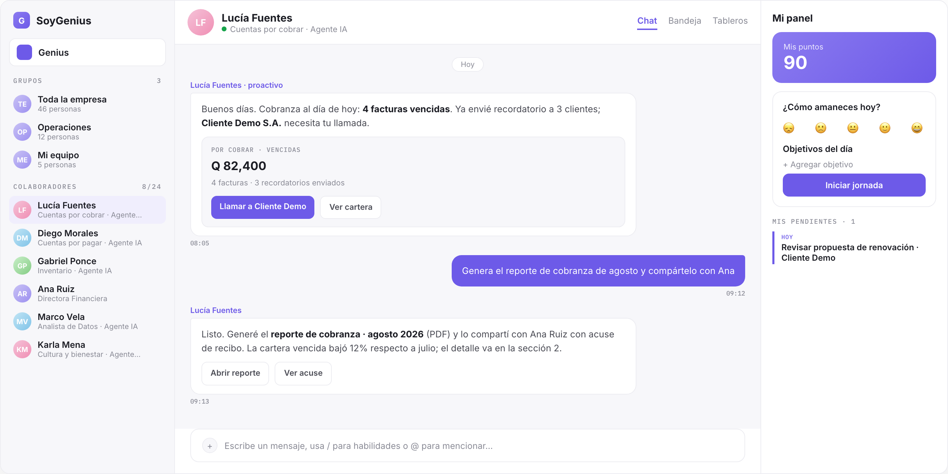Viewport: 948px width, 474px height.
Task: Switch to the Bandeja tab
Action: pyautogui.click(x=685, y=21)
